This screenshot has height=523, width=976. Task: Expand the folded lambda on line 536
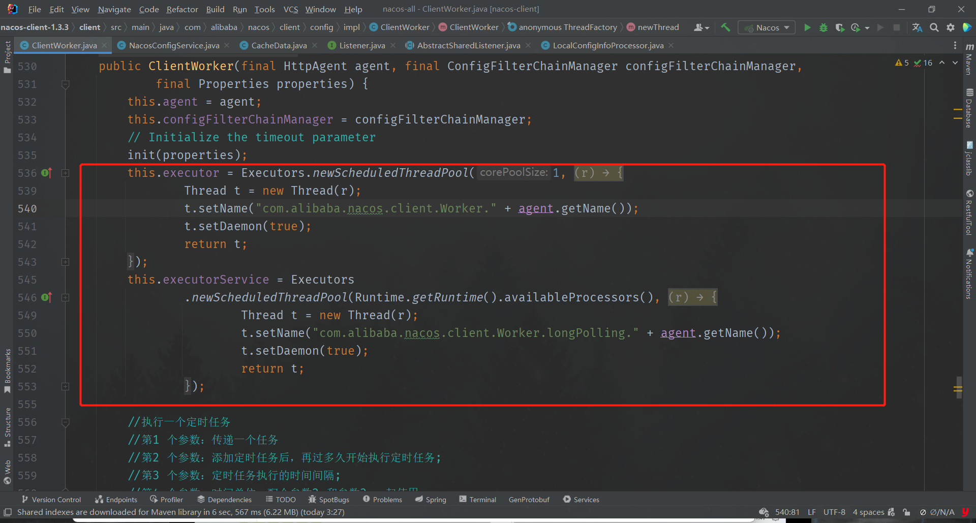65,173
